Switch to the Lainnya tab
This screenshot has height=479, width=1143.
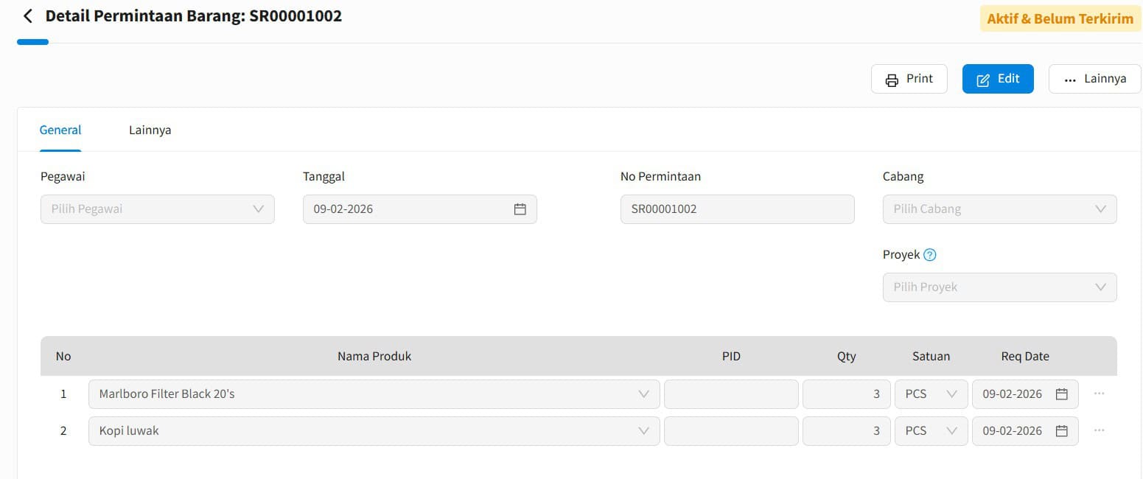point(150,130)
